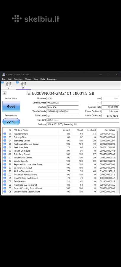Click the Standard field ACS-4
This screenshot has height=267, width=121.
click(x=83, y=120)
